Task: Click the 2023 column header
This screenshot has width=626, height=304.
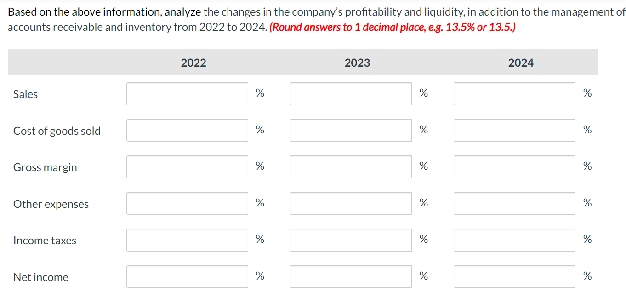Action: click(x=357, y=63)
